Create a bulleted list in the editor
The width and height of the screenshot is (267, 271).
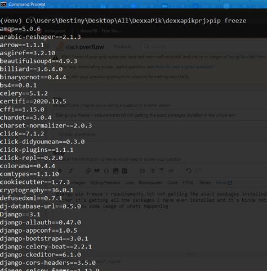[x=152, y=171]
